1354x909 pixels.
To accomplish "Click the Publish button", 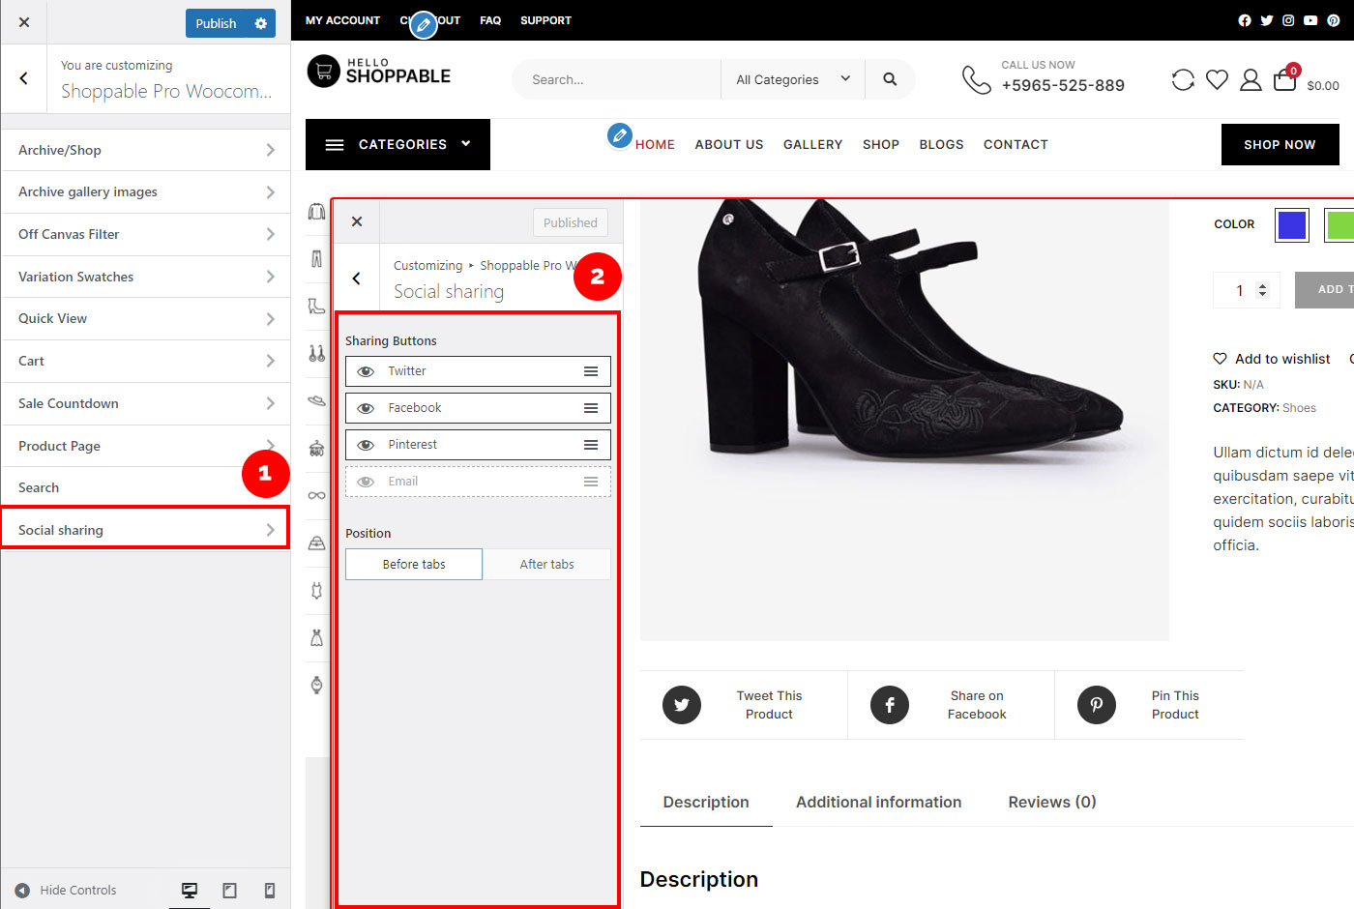I will [216, 23].
